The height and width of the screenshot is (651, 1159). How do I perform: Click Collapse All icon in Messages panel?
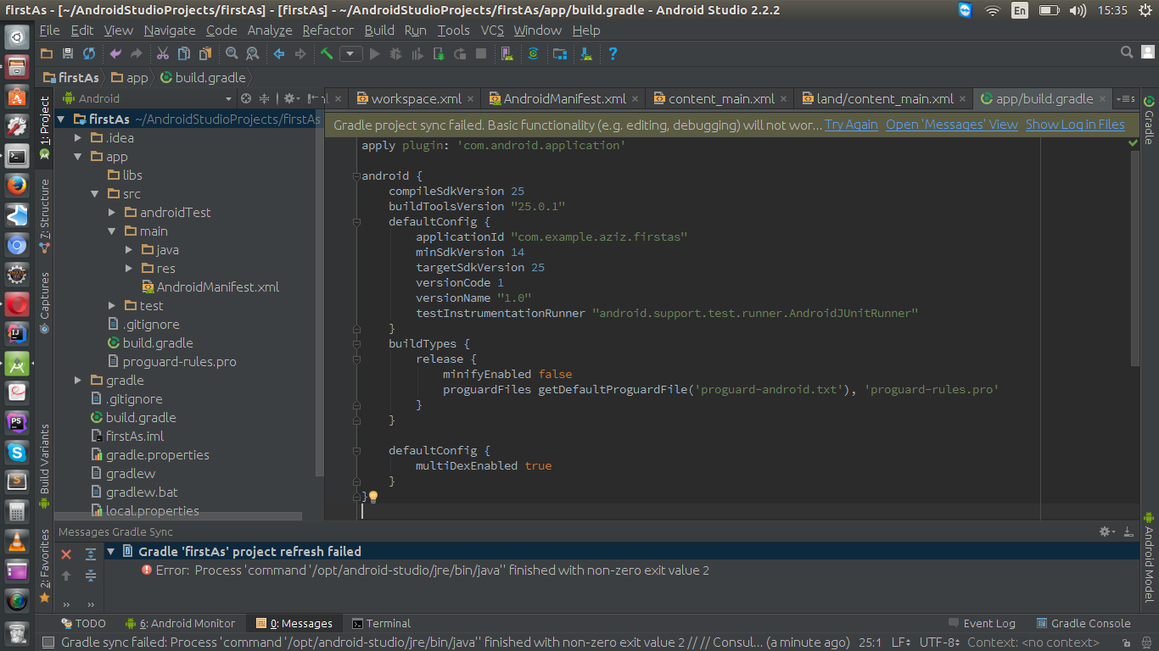91,576
